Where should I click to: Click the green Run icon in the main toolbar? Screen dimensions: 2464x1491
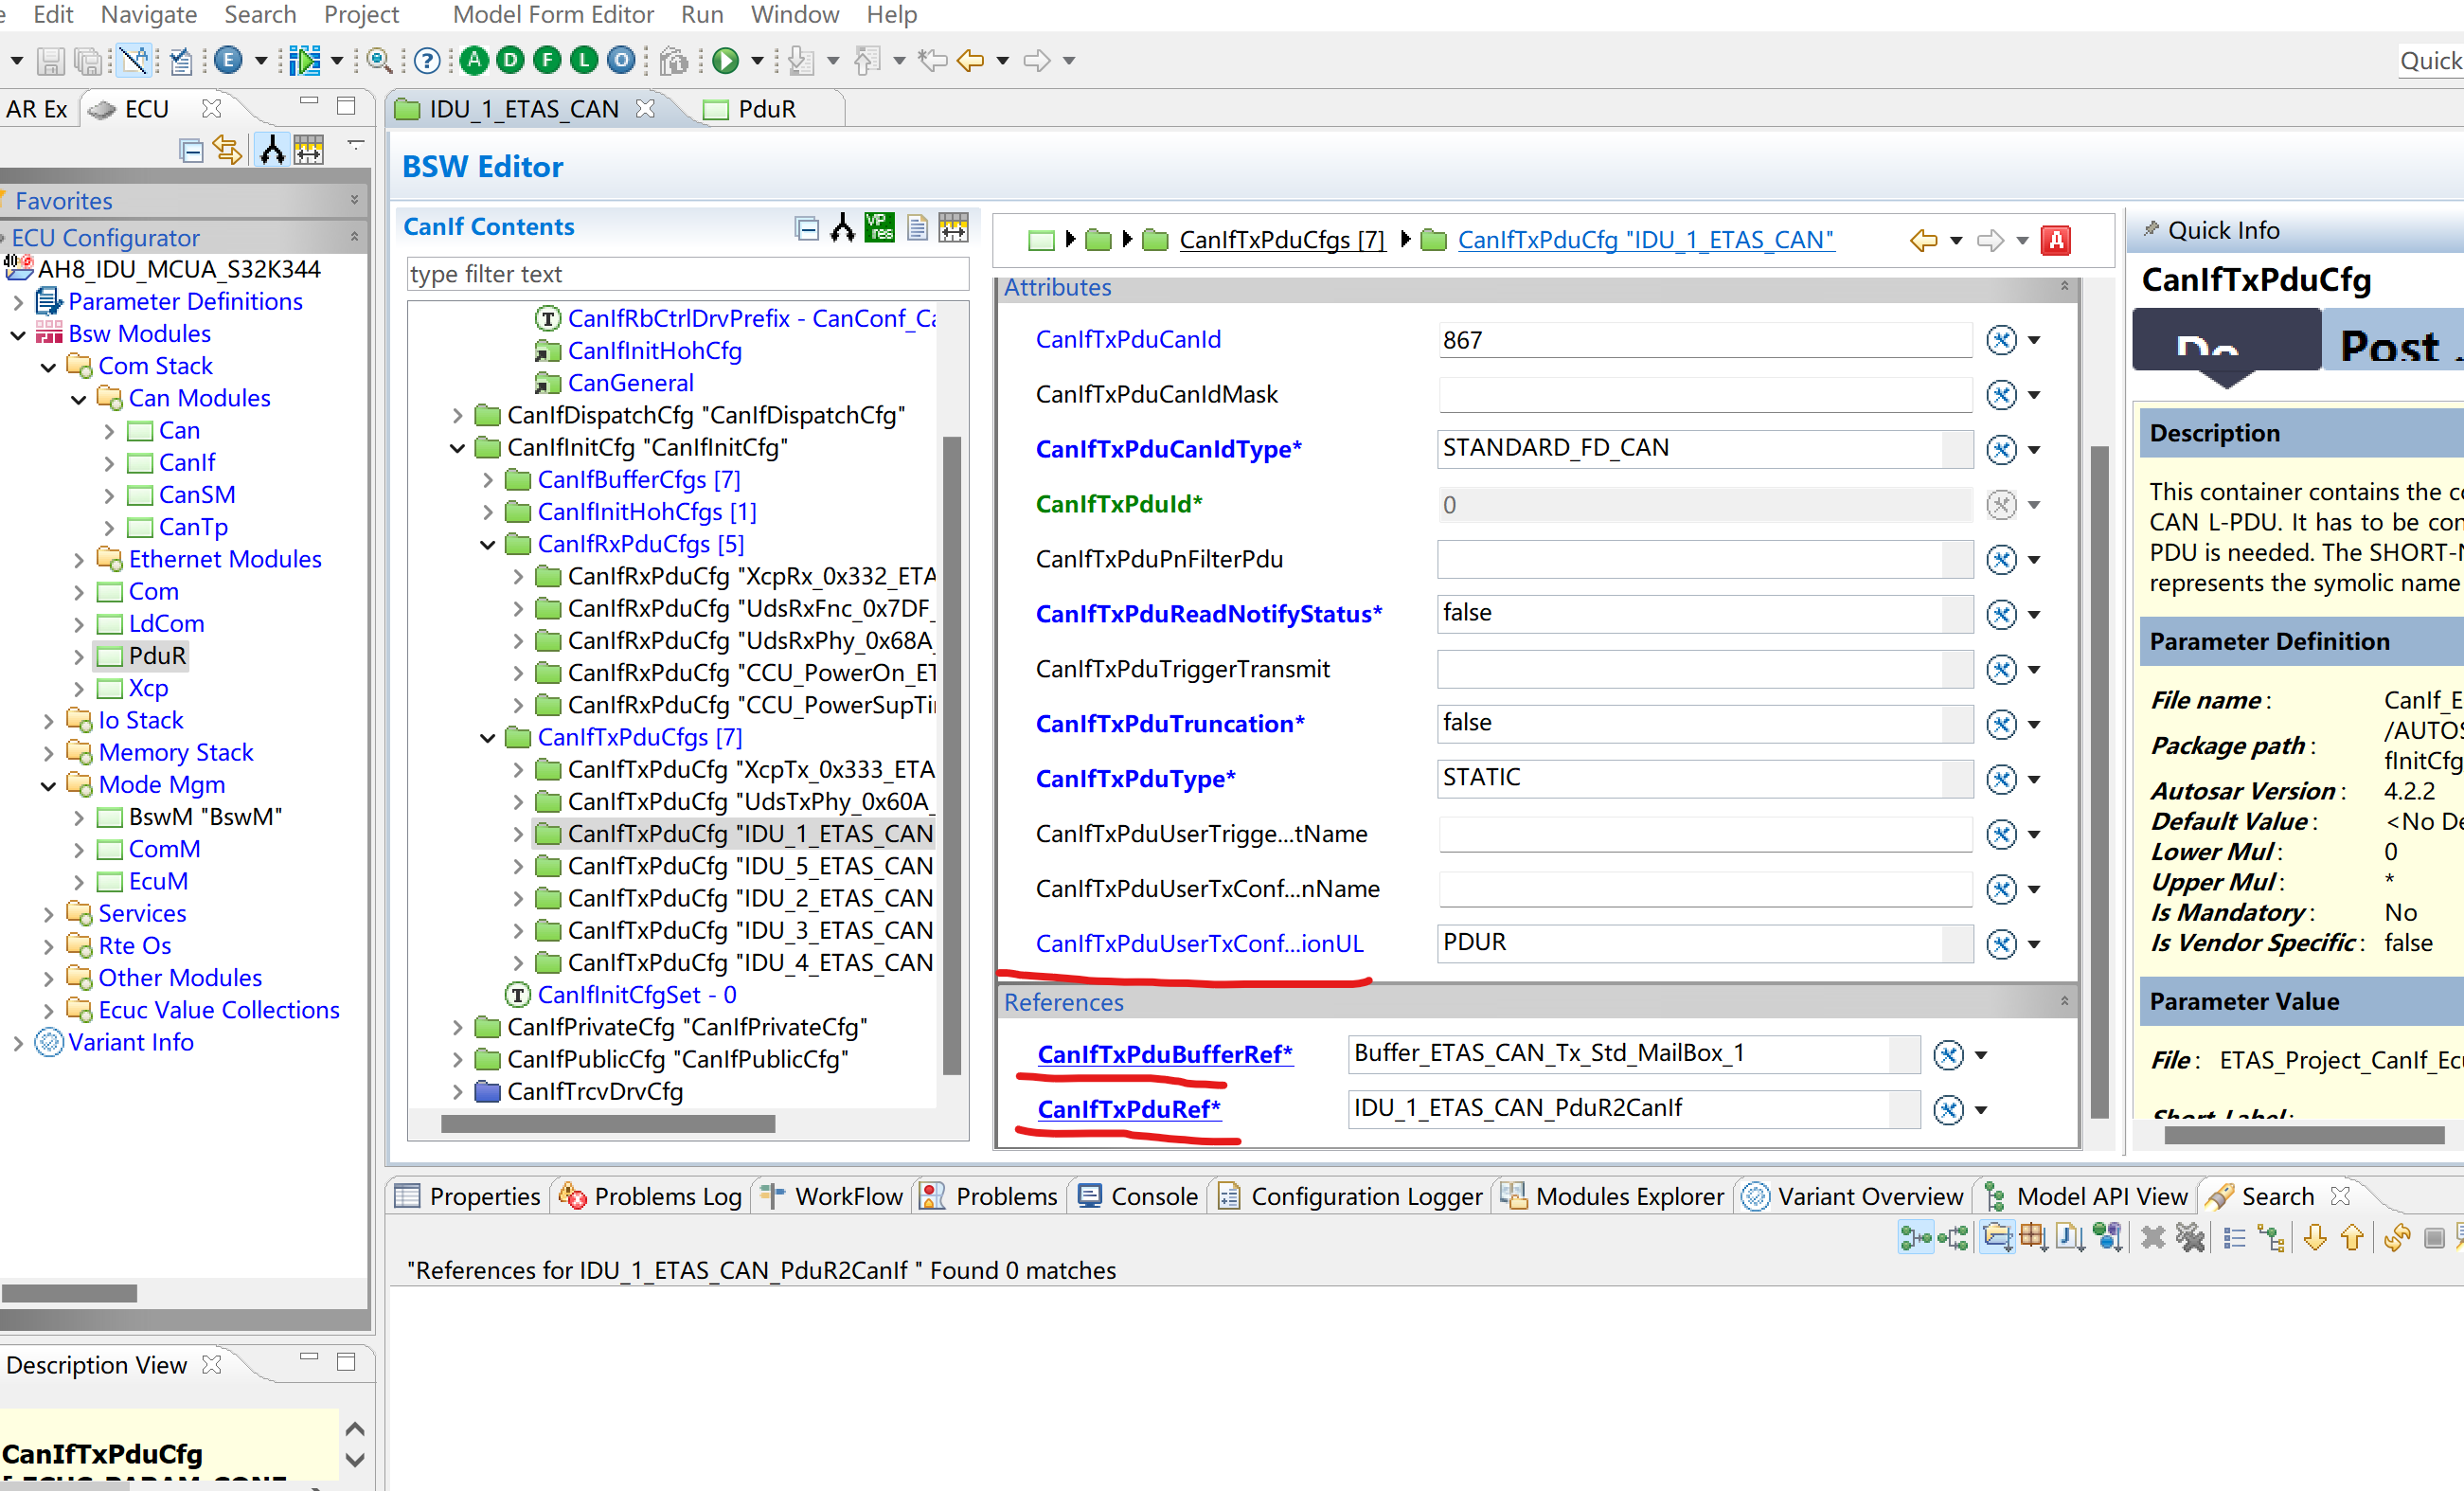click(727, 60)
